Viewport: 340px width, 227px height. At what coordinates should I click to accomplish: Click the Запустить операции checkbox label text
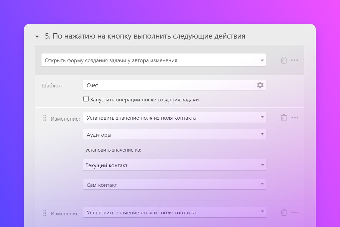(144, 99)
